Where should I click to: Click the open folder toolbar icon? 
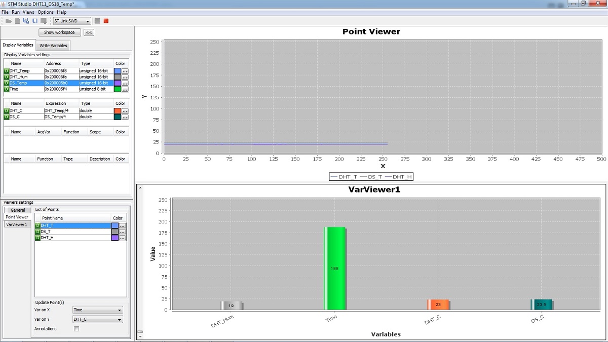point(9,21)
